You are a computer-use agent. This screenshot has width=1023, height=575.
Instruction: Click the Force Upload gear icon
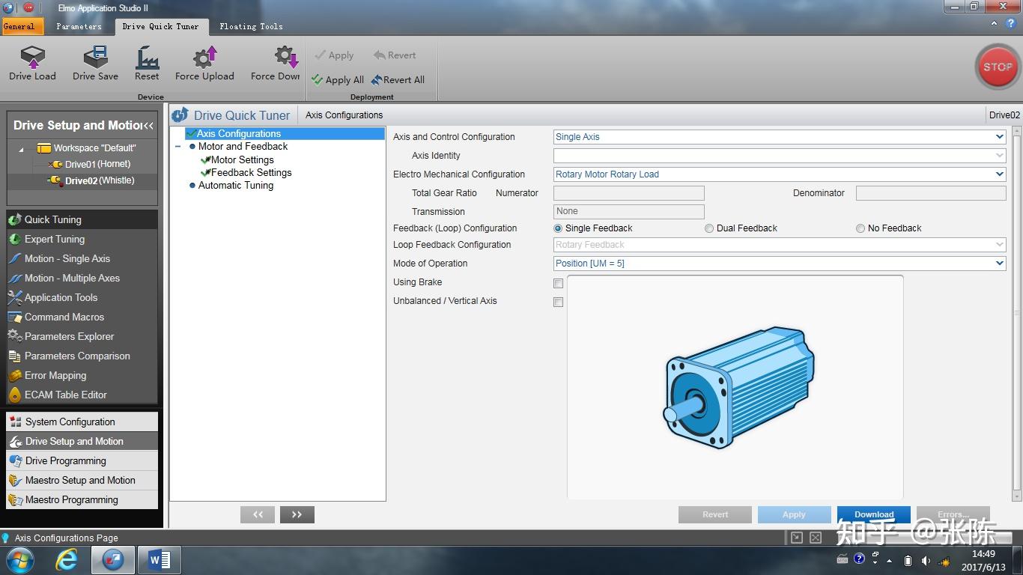204,58
